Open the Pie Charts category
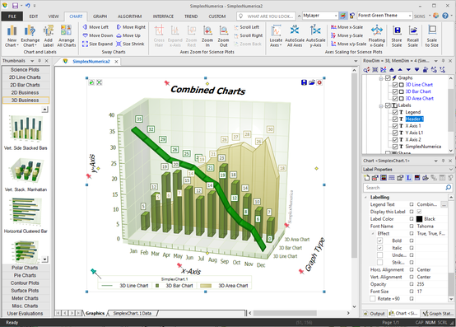Image resolution: width=456 pixels, height=327 pixels. pyautogui.click(x=25, y=275)
